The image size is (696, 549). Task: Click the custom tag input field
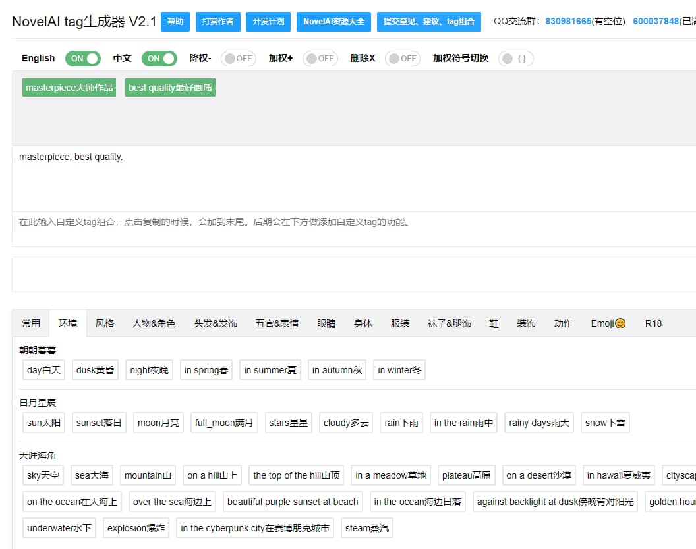point(348,221)
